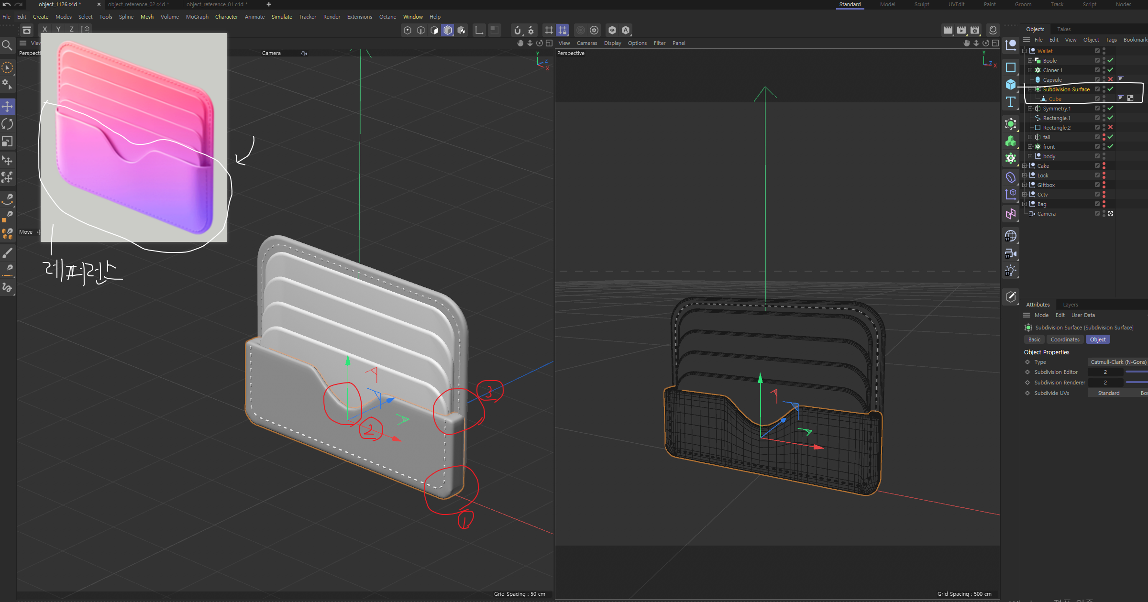Select the Cube object in tree
Screen dimensions: 1148x602
click(x=1055, y=99)
